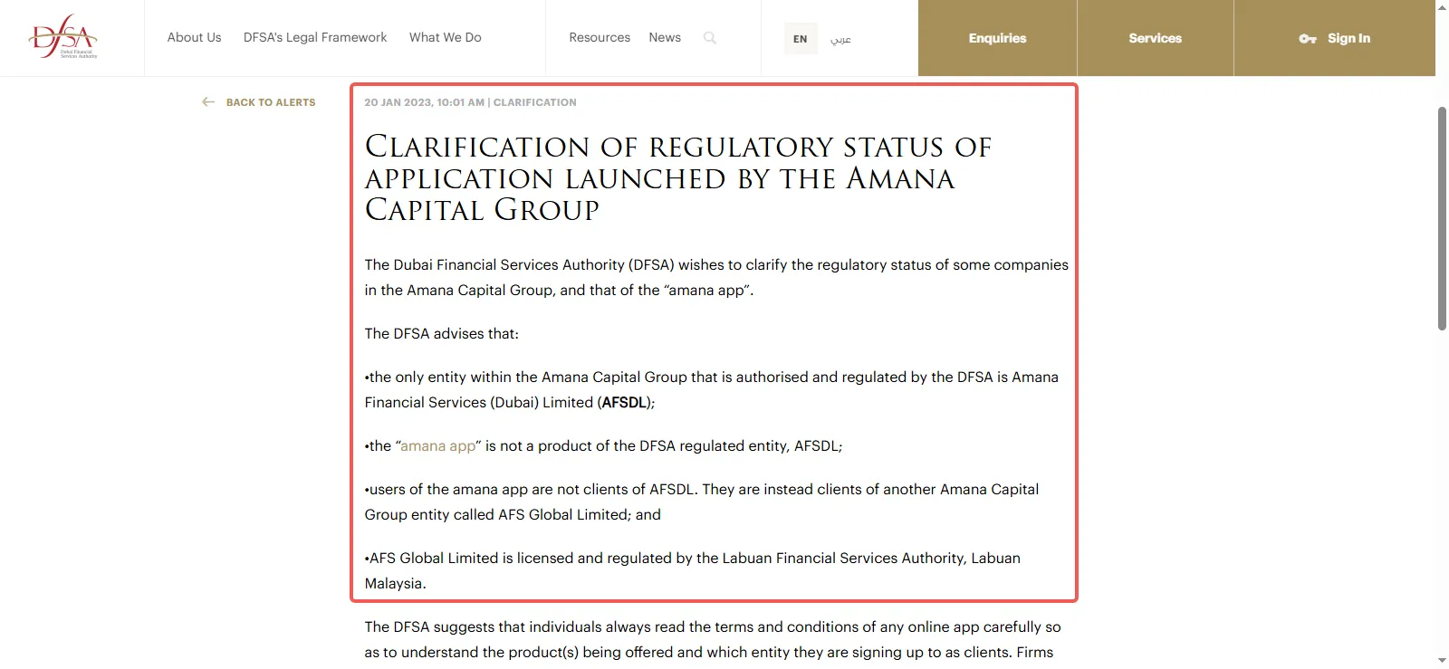Screen dimensions: 1449x669
Task: Click the back arrow icon beside Back to Alerts
Action: point(208,102)
